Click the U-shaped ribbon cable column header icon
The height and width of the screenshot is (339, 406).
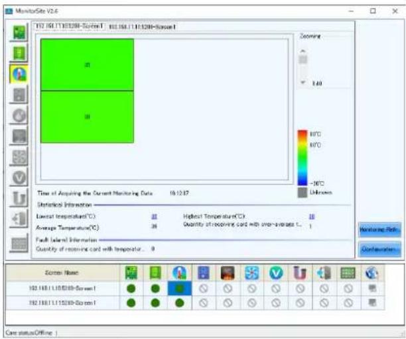coord(300,273)
